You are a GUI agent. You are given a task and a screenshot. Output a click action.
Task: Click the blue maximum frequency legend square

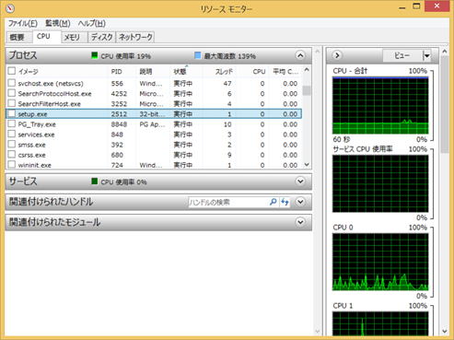click(198, 55)
